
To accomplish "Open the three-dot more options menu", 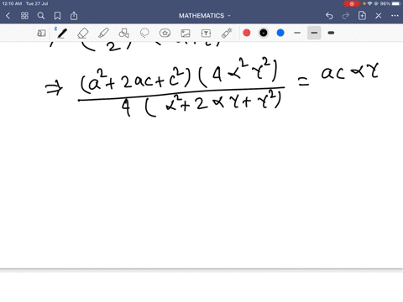I will coord(395,16).
